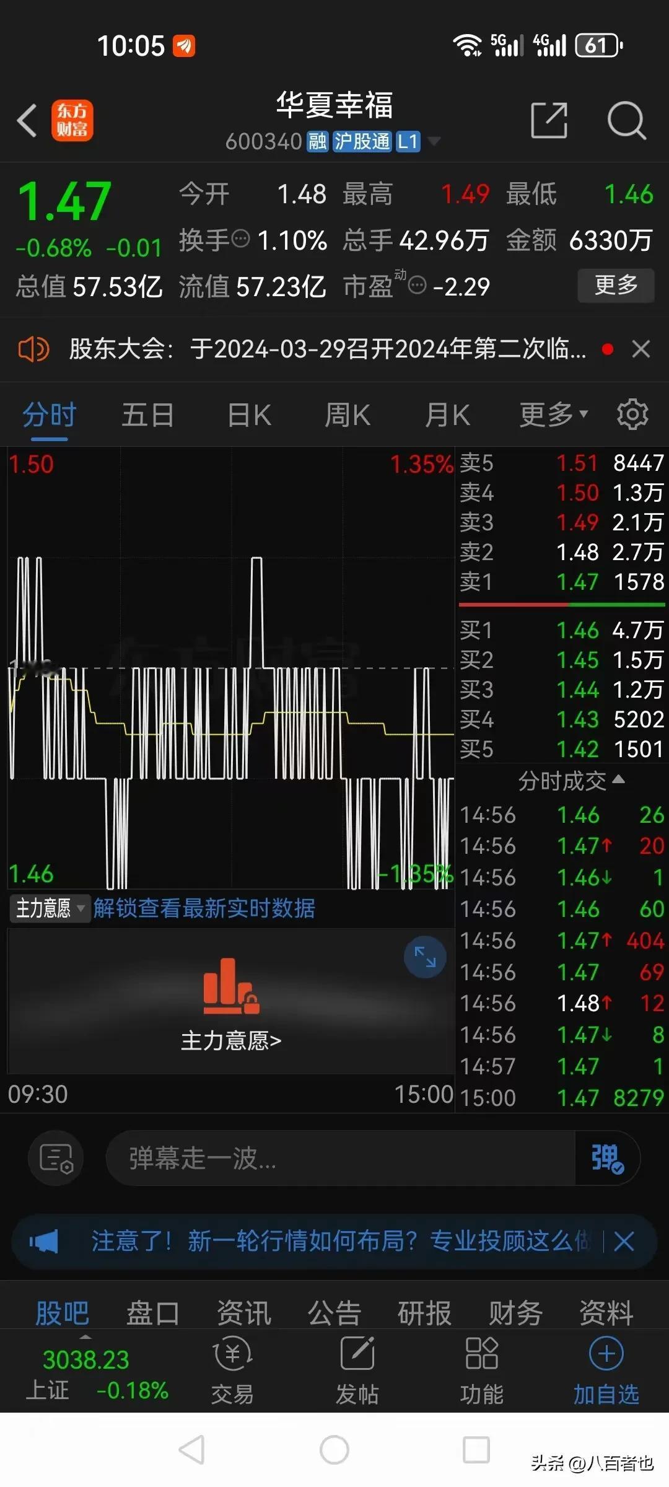Open search with the magnifier icon
The height and width of the screenshot is (1487, 669).
tap(626, 120)
